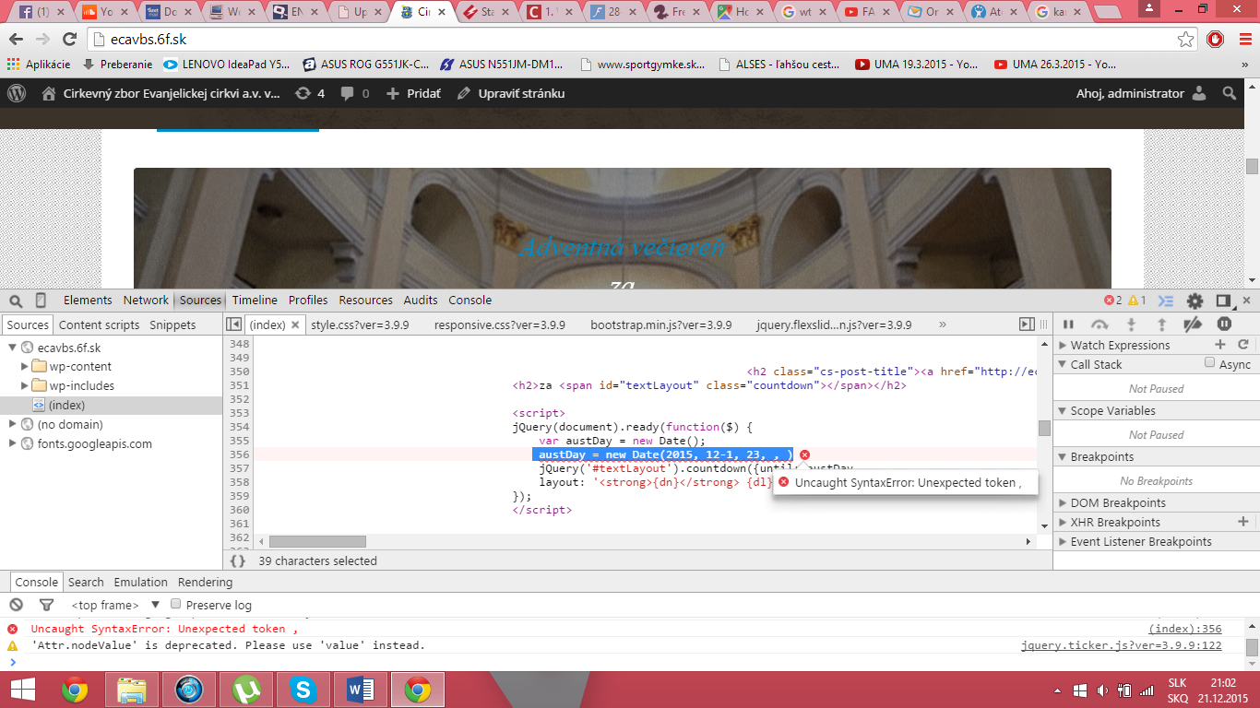Check the Preserve log checkbox
The image size is (1260, 708).
tap(176, 604)
